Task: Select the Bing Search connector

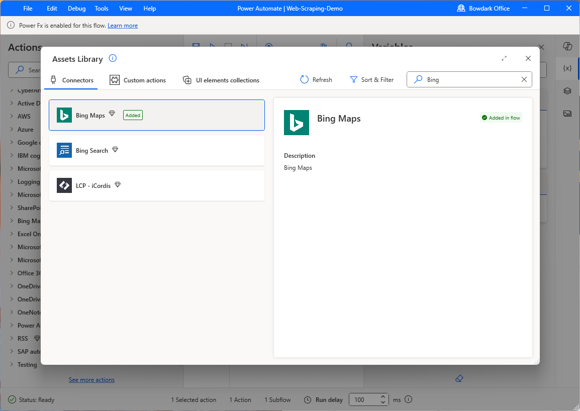Action: pyautogui.click(x=157, y=150)
